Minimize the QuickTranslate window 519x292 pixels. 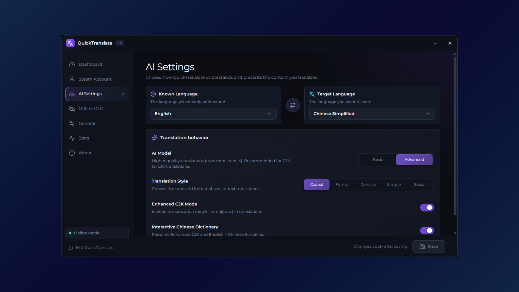click(x=435, y=43)
